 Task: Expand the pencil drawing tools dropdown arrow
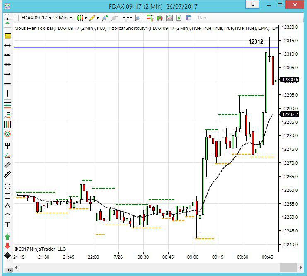click(97, 18)
